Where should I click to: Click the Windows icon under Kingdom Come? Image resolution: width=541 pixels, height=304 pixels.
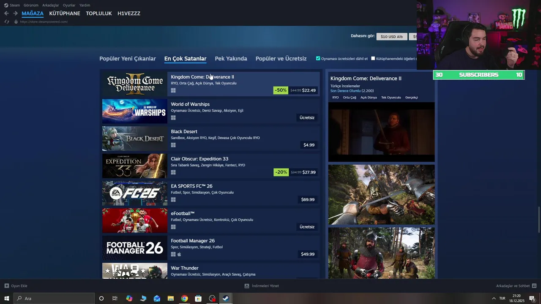173,90
